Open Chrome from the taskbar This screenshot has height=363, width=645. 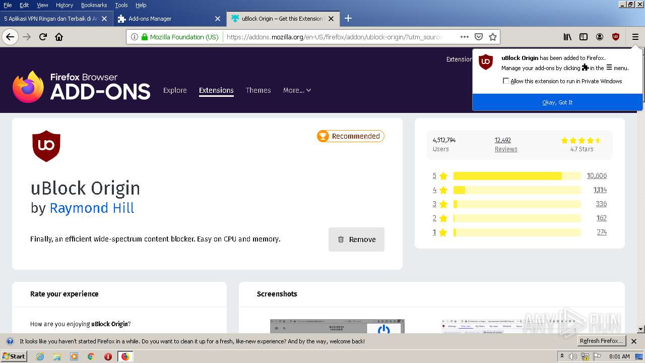91,356
